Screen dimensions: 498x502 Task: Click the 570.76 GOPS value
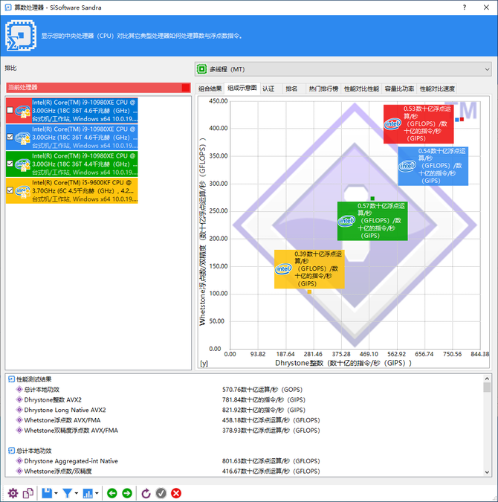[x=262, y=390]
